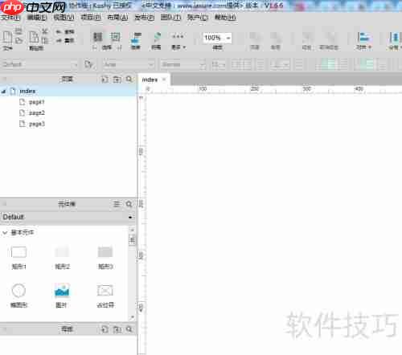Image resolution: width=402 pixels, height=355 pixels.
Task: Click the redo arrow button
Action: click(65, 40)
